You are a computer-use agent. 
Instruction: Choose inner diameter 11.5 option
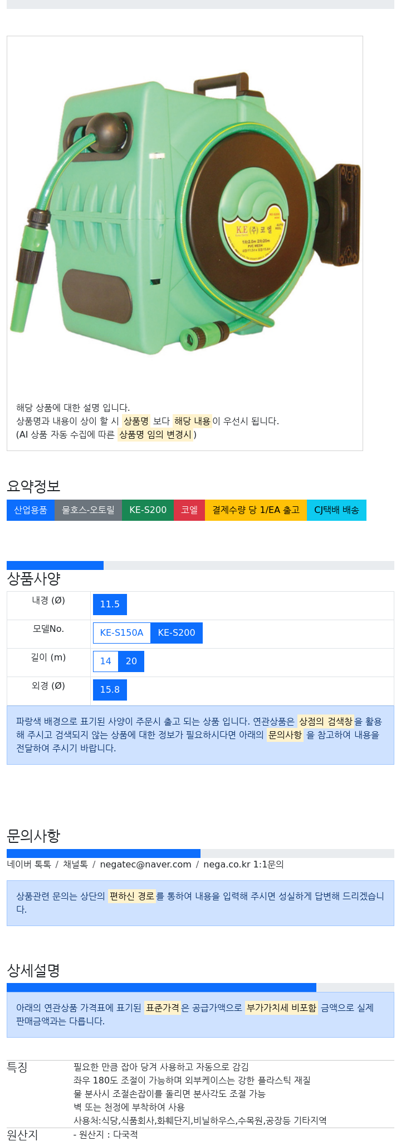point(110,605)
